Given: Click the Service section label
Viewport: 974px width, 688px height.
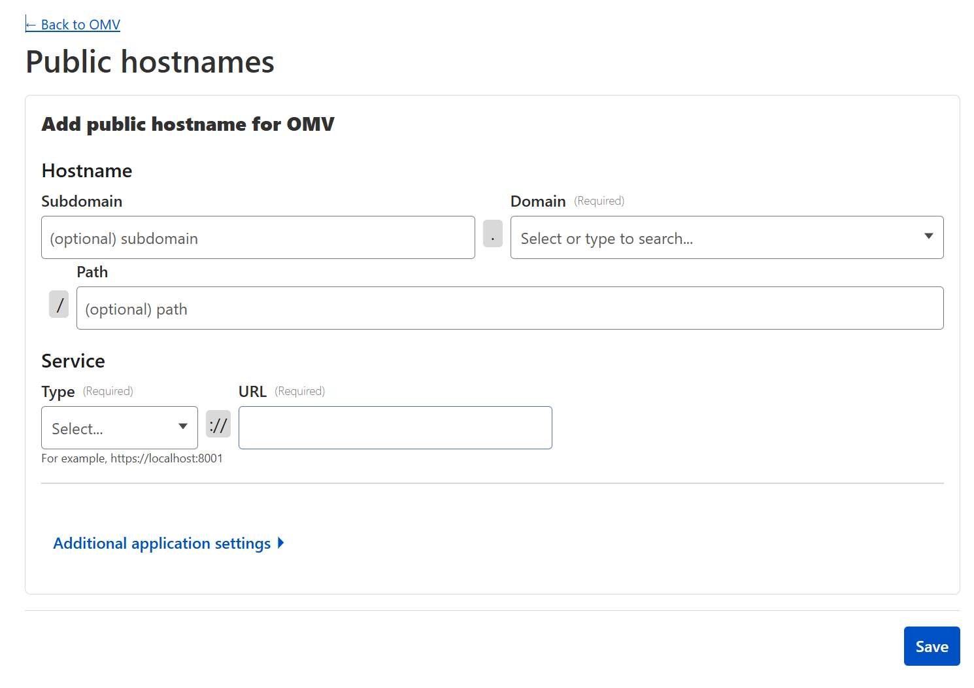Looking at the screenshot, I should (x=73, y=360).
